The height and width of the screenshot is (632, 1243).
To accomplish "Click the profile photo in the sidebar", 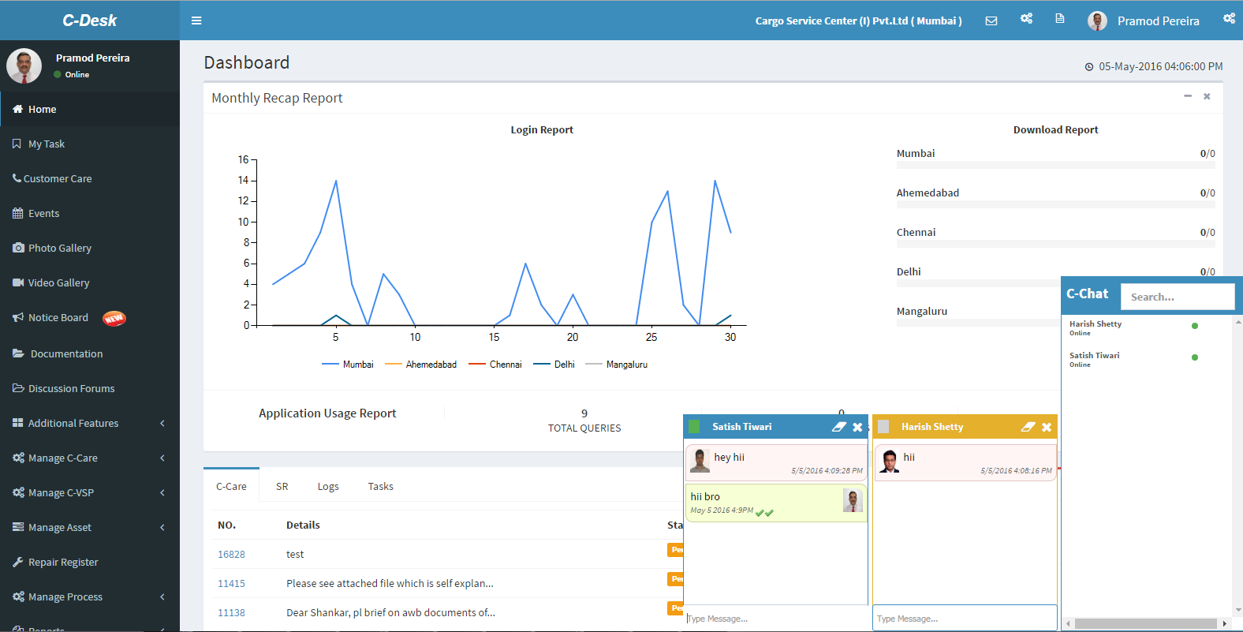I will click(24, 66).
